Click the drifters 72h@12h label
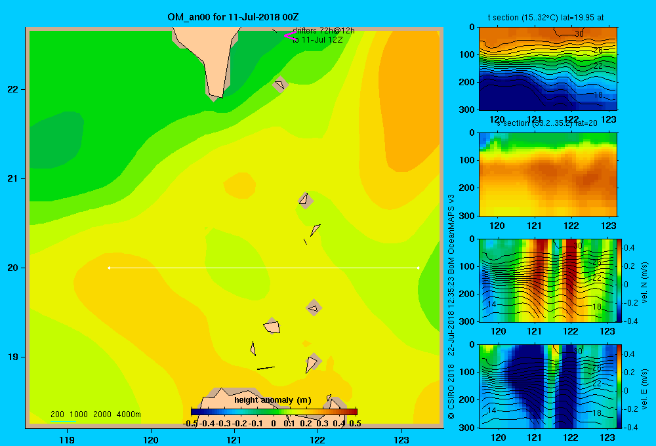The image size is (656, 446). [x=323, y=31]
